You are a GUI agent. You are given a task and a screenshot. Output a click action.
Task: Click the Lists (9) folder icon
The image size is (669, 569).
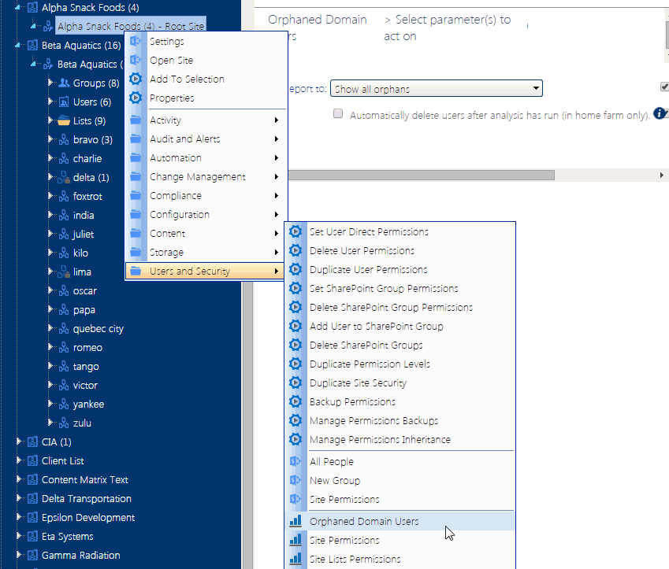pyautogui.click(x=64, y=121)
